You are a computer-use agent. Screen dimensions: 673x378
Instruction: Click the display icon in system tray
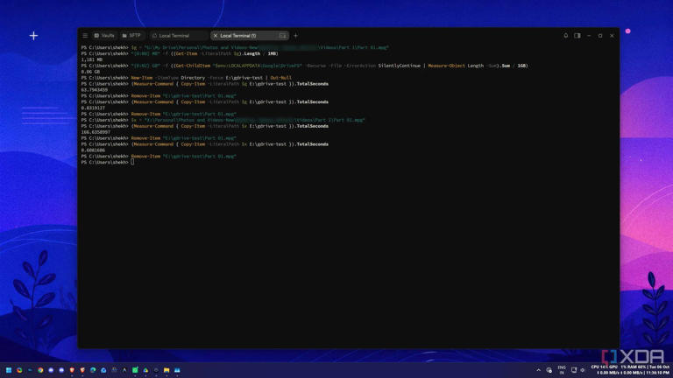click(574, 370)
